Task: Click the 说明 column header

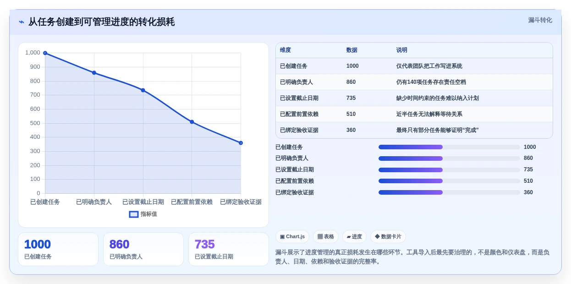Action: coord(402,50)
